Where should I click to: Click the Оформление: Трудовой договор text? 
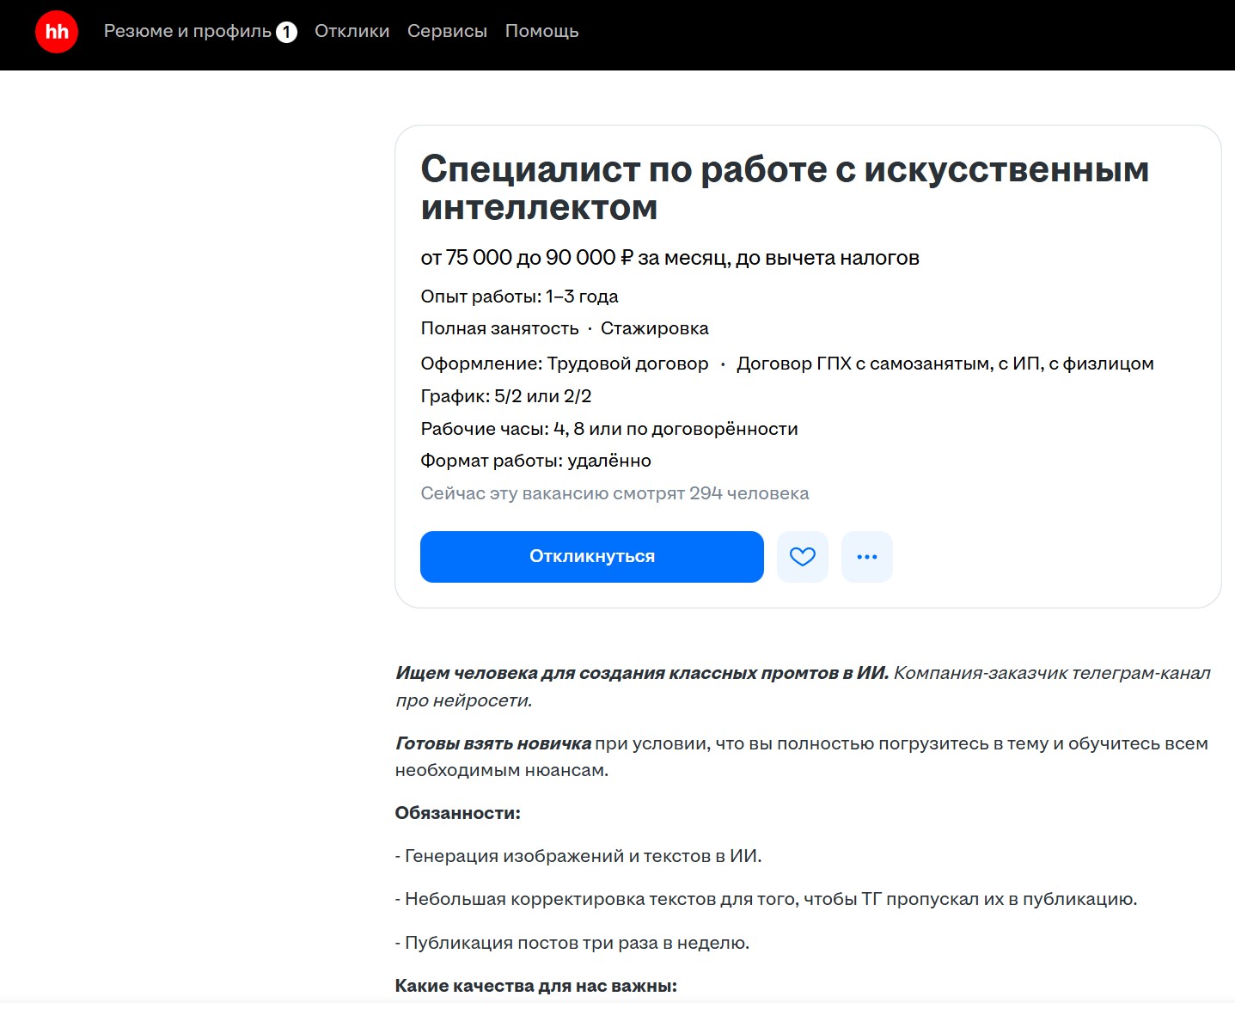point(564,364)
